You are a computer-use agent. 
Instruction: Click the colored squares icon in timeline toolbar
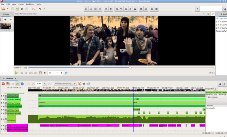click(8, 84)
